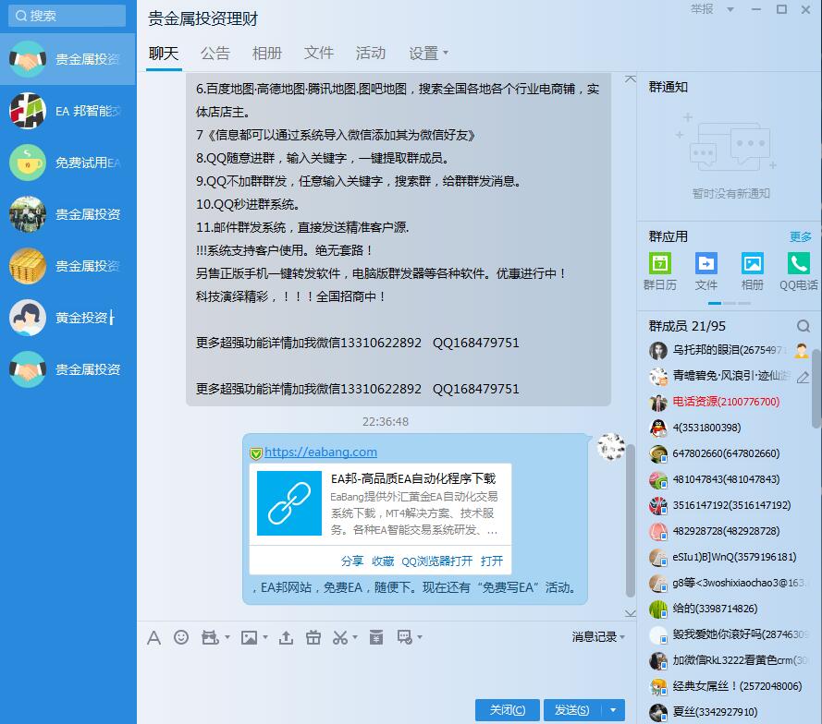Image resolution: width=822 pixels, height=724 pixels.
Task: Open the 文件 app under 群应用
Action: point(706,271)
